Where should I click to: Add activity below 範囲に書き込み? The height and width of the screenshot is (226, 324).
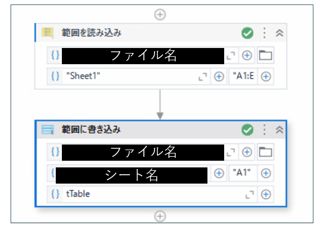[x=160, y=216]
